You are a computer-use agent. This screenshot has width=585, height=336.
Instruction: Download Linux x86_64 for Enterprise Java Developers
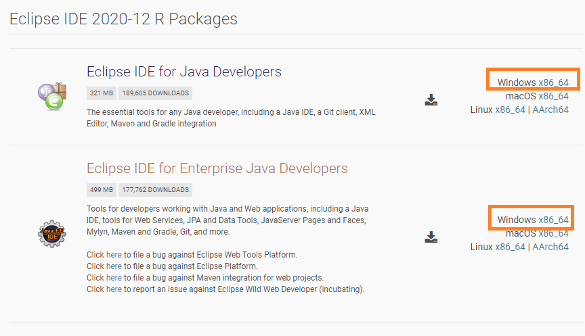[x=510, y=247]
